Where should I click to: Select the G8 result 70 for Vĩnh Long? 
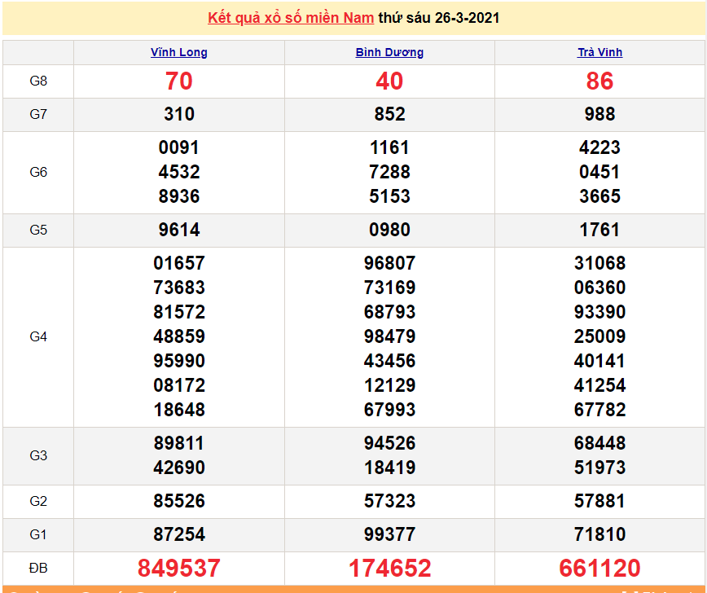[x=179, y=81]
